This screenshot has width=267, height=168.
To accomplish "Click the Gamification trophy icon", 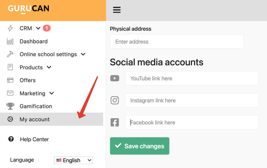I will tap(10, 106).
